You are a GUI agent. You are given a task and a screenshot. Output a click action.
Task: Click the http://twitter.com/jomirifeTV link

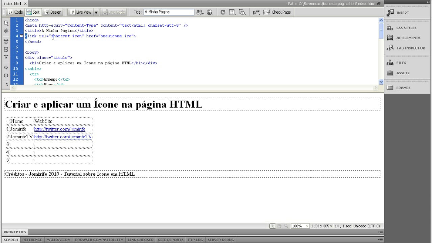(63, 137)
